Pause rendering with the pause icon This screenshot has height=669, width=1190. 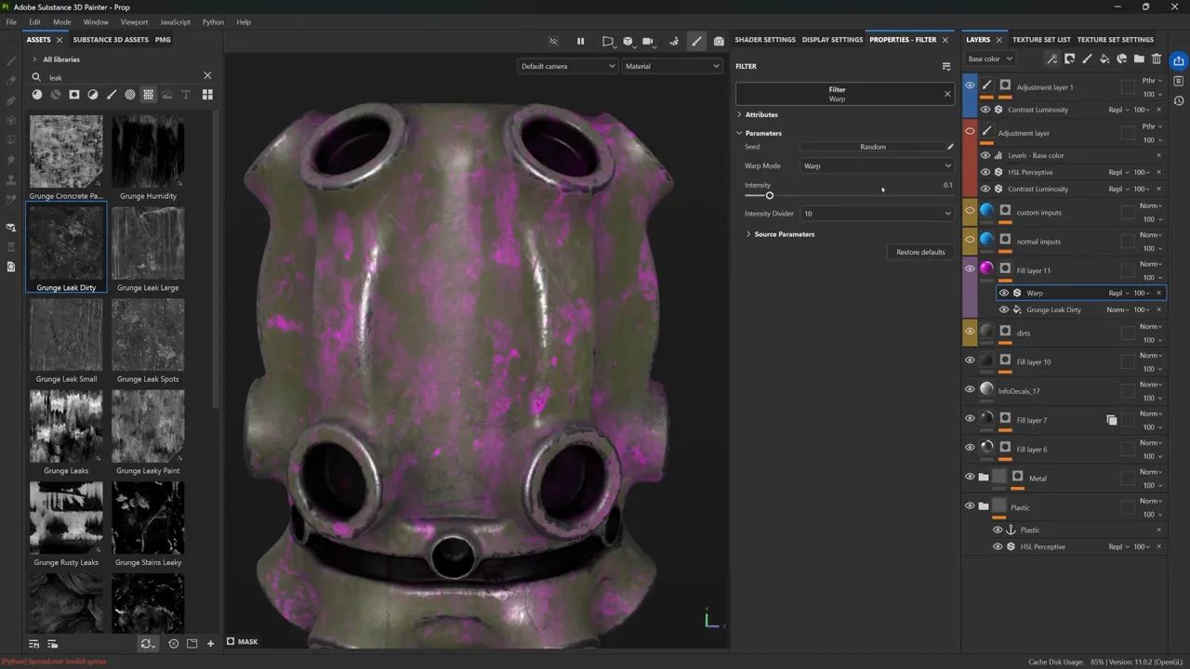[x=581, y=41]
